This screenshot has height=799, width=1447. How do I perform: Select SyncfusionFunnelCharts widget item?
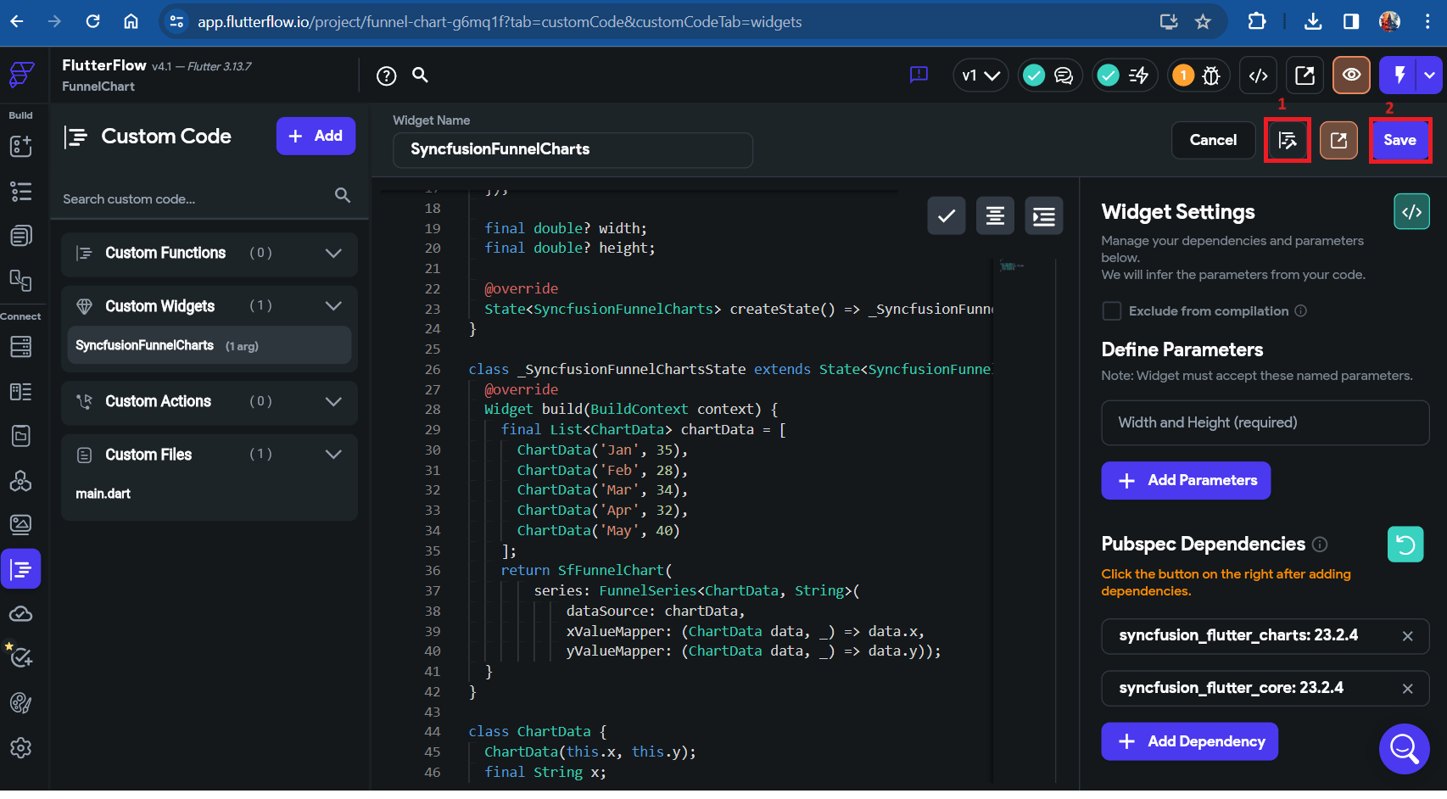[x=209, y=345]
